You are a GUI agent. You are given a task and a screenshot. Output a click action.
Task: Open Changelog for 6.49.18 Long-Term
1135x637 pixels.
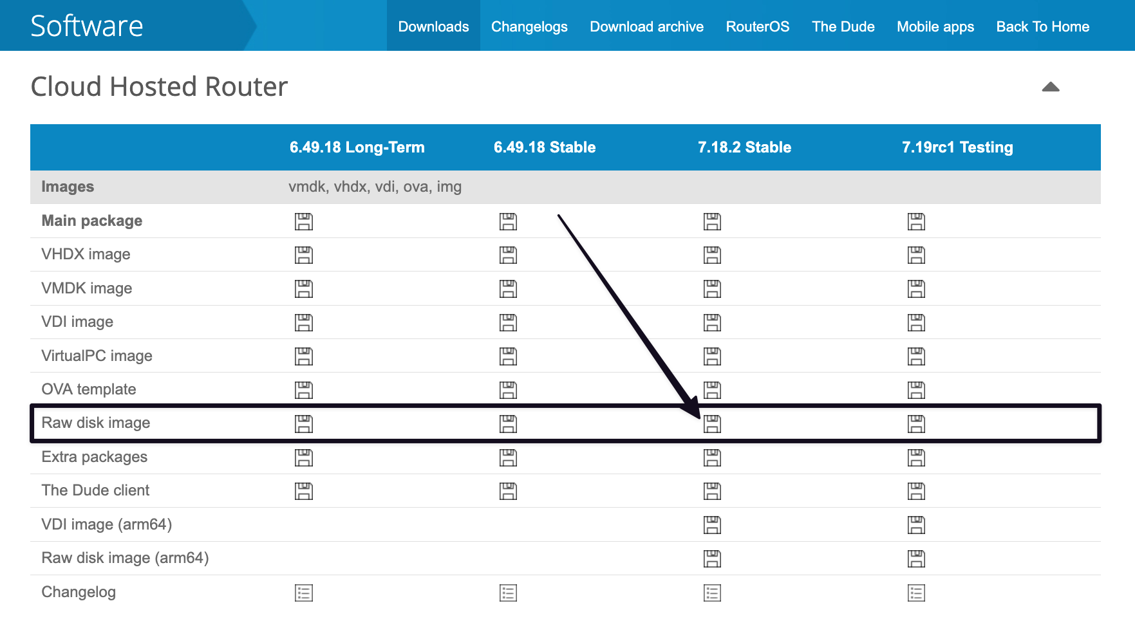pos(304,593)
